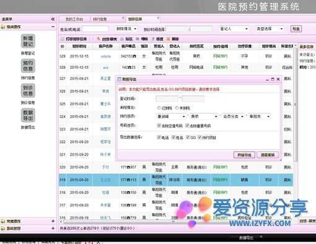Expand the 系统管理 section

pos(53,229)
